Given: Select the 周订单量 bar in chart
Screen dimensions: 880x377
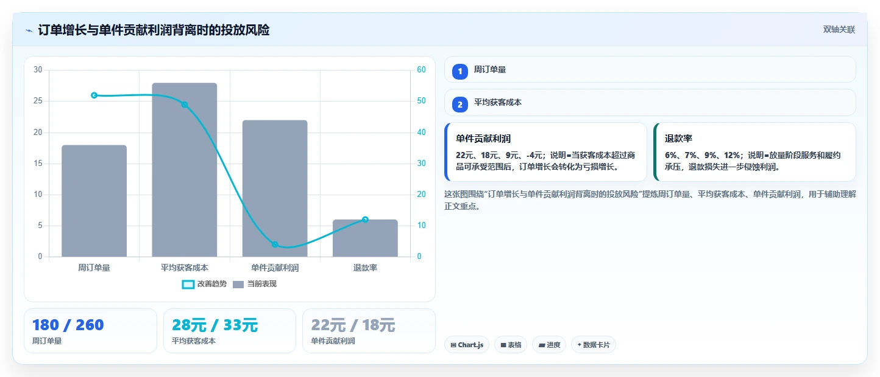Looking at the screenshot, I should [94, 201].
